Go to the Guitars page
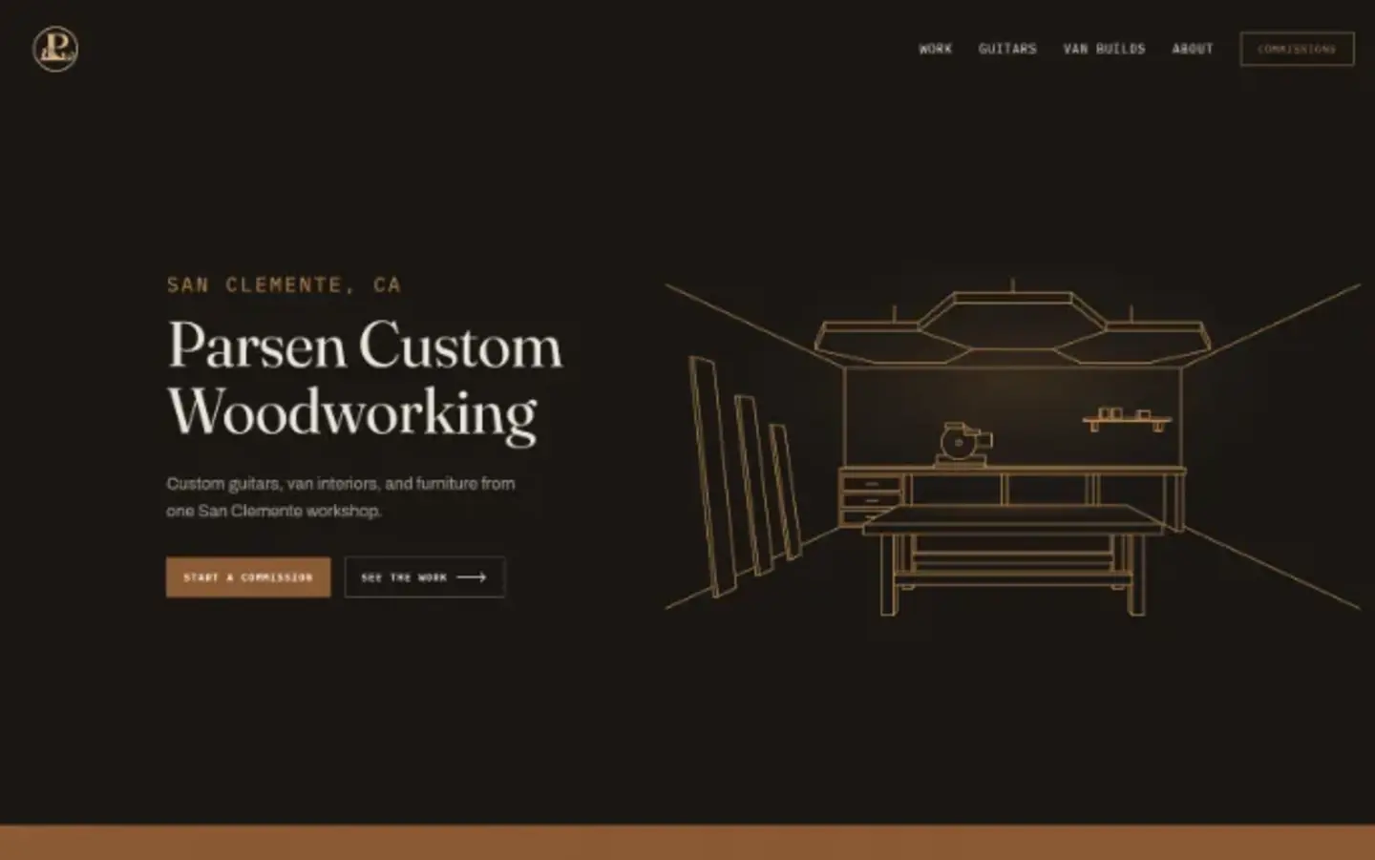This screenshot has width=1375, height=860. [1007, 49]
